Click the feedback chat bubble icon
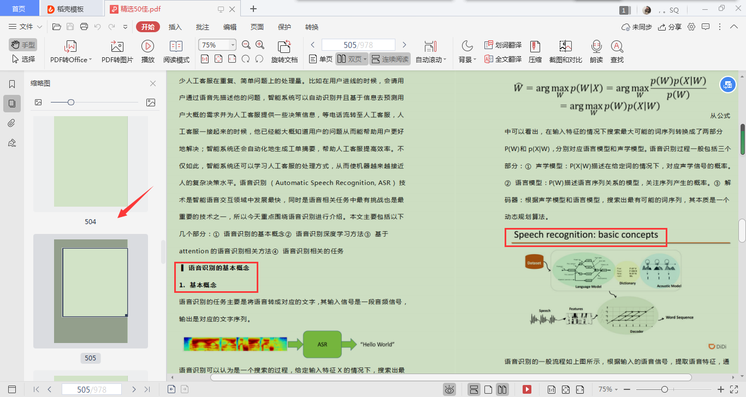 coord(706,27)
